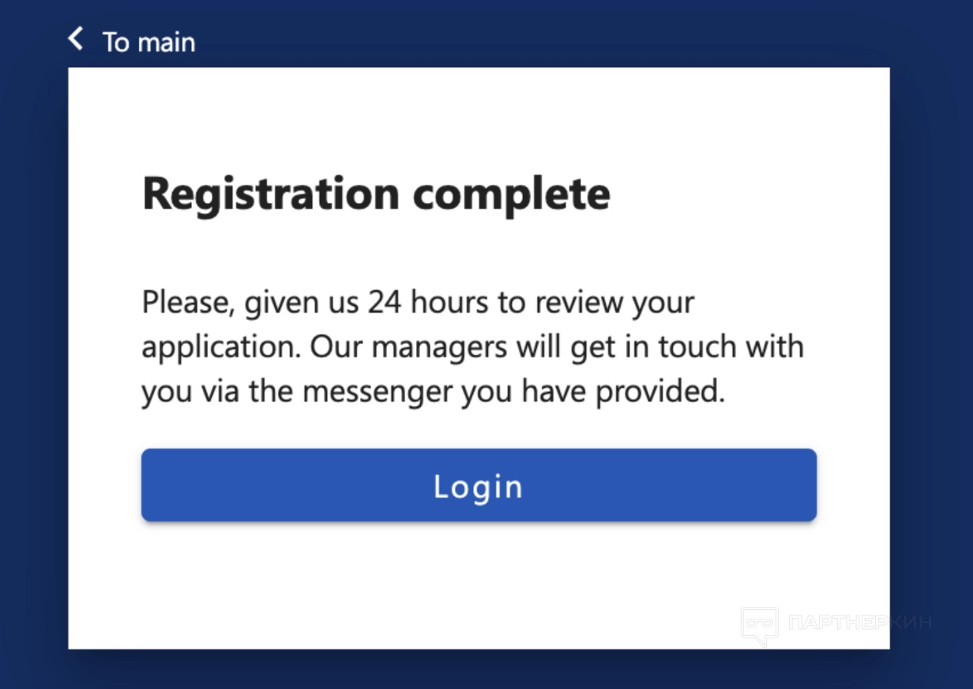Click the ПАРТНЕРКИН watermark text
The image size is (973, 689).
click(859, 623)
